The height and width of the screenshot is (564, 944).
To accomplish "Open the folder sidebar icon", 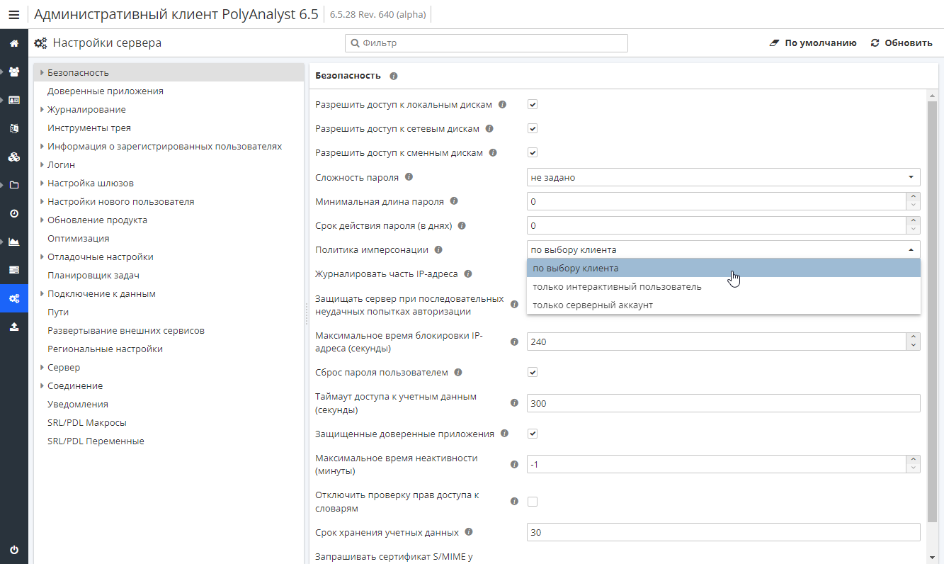I will point(14,185).
